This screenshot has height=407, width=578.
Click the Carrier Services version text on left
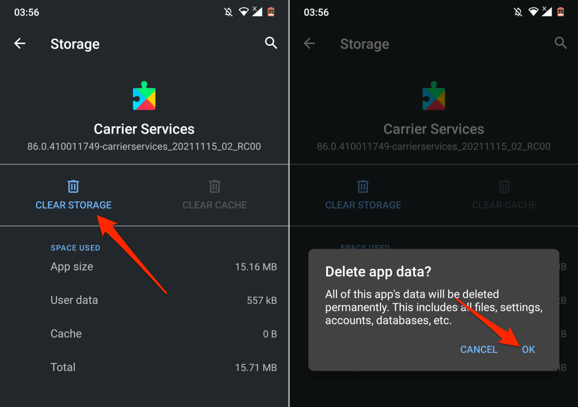[144, 147]
